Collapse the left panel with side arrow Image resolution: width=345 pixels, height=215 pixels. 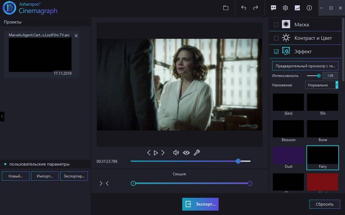(2, 117)
